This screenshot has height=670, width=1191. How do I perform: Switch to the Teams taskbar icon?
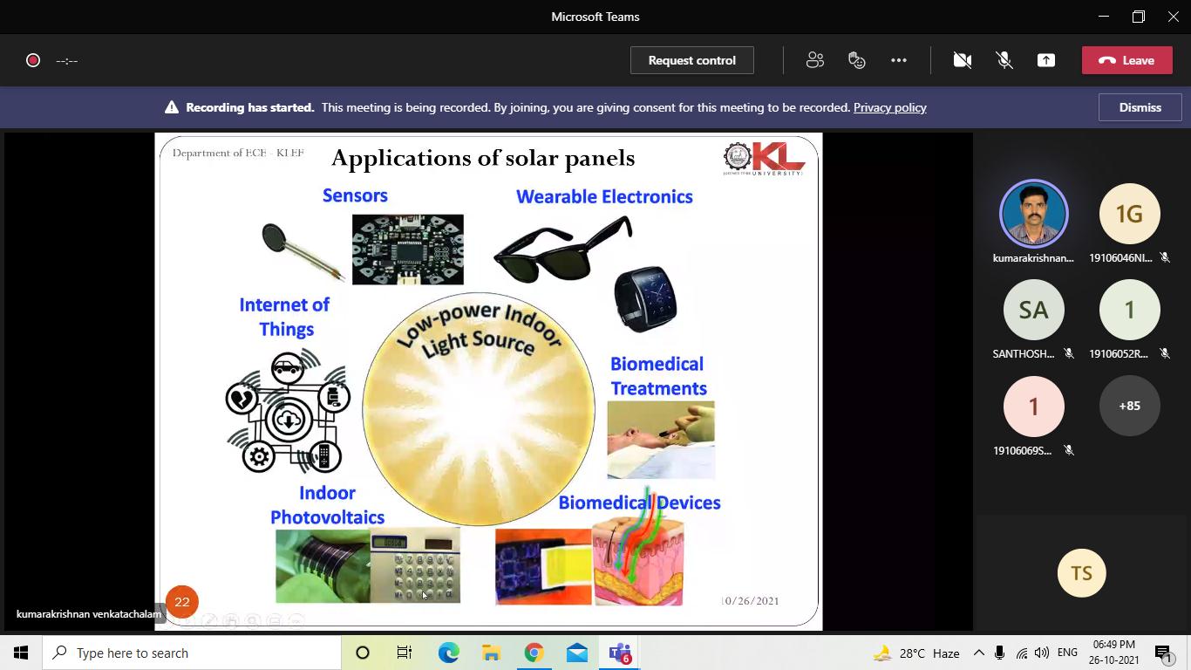coord(620,653)
